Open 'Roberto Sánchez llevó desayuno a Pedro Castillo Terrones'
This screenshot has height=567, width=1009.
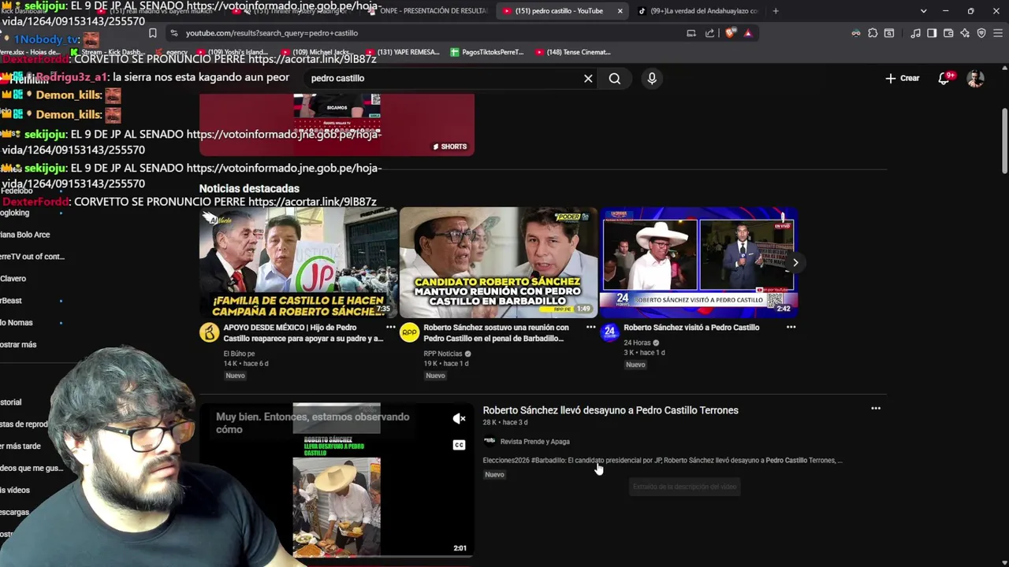click(x=610, y=410)
